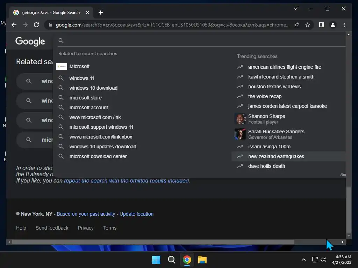Open the Help footer link
This screenshot has height=268, width=358.
tap(21, 228)
